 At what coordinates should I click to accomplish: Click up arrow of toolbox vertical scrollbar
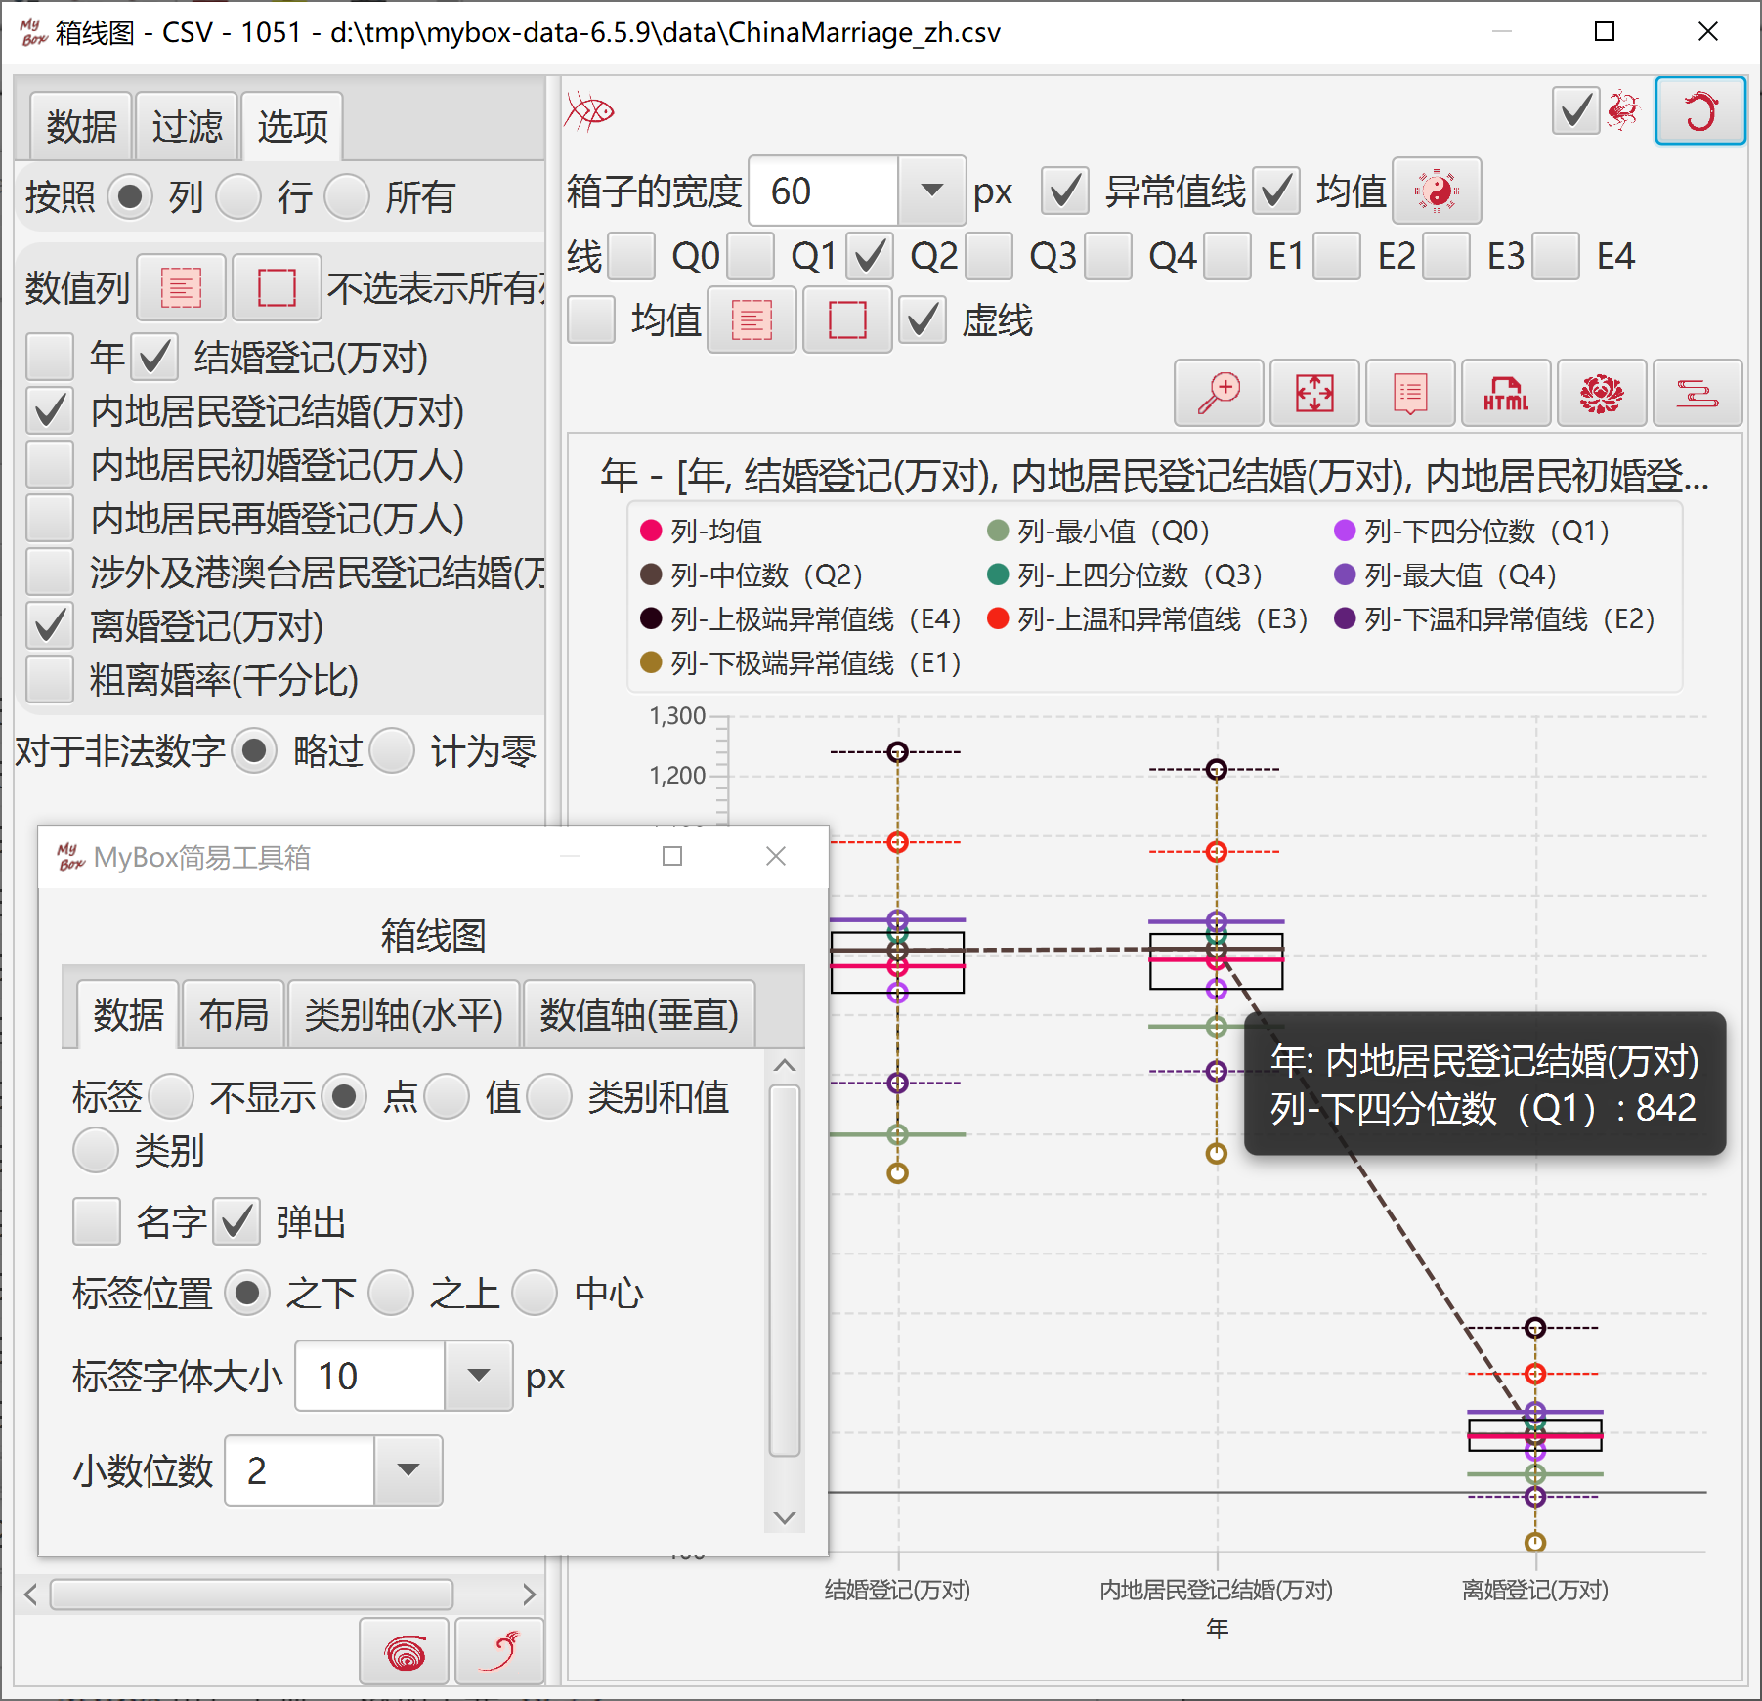click(785, 1065)
